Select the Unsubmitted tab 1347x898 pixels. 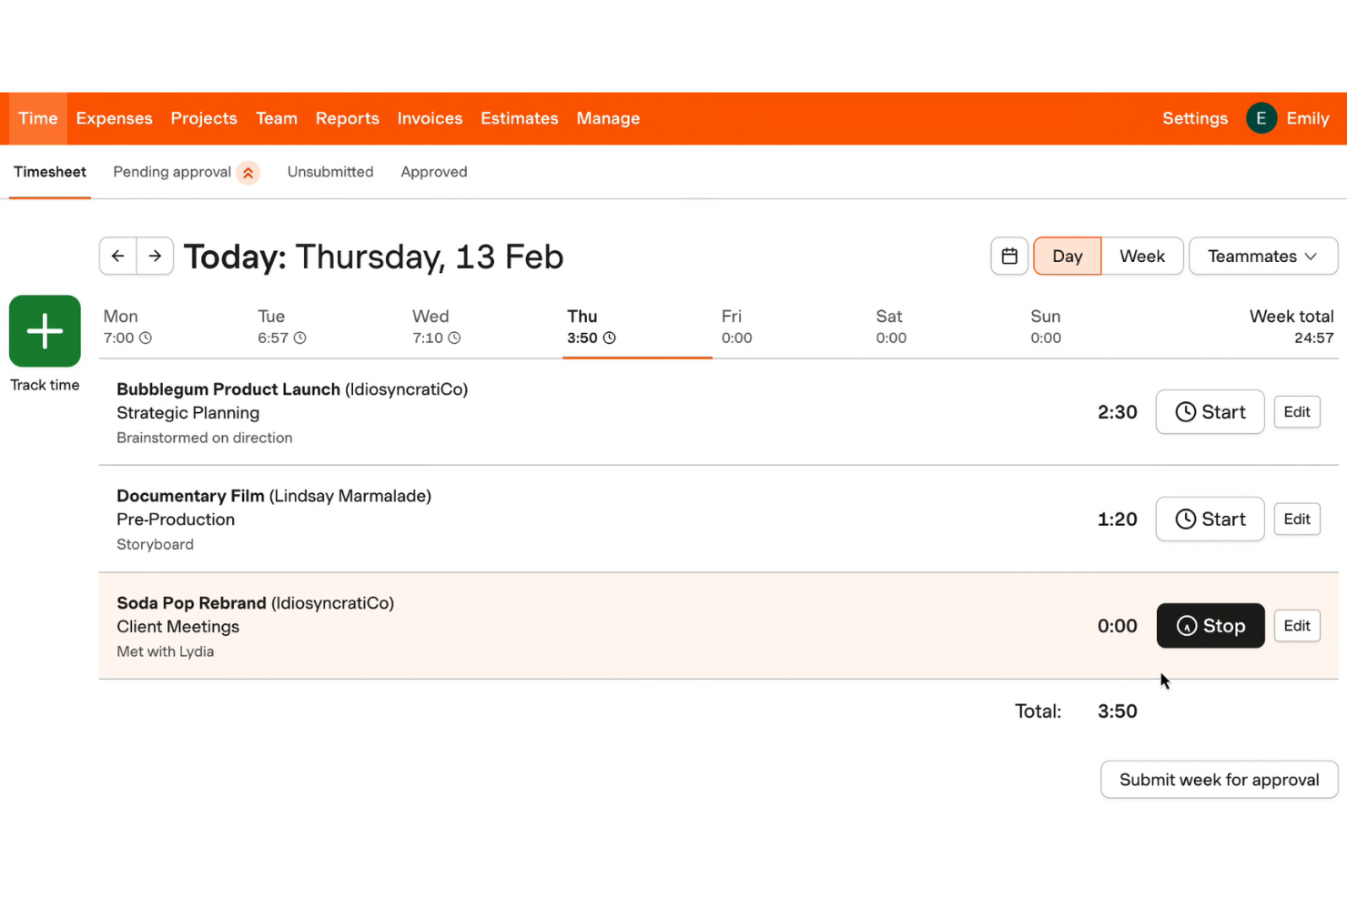(330, 172)
